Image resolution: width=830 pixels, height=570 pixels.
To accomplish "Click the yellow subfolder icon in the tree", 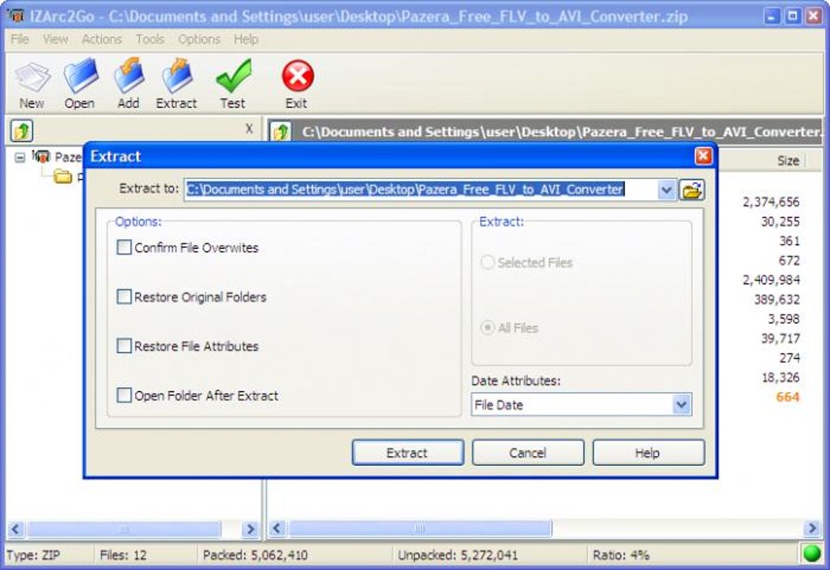I will 63,176.
